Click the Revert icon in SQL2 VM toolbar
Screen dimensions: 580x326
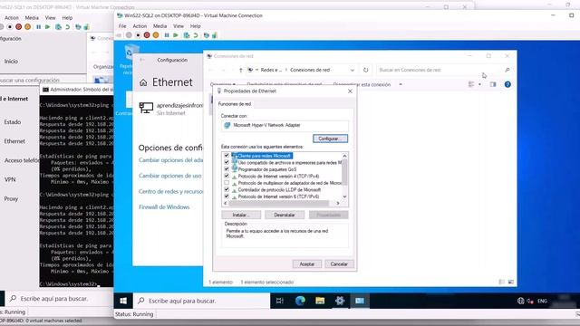point(196,35)
